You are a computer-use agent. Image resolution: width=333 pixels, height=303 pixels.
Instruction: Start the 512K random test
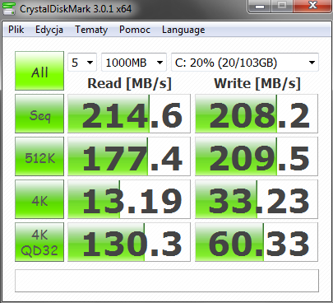[39, 156]
